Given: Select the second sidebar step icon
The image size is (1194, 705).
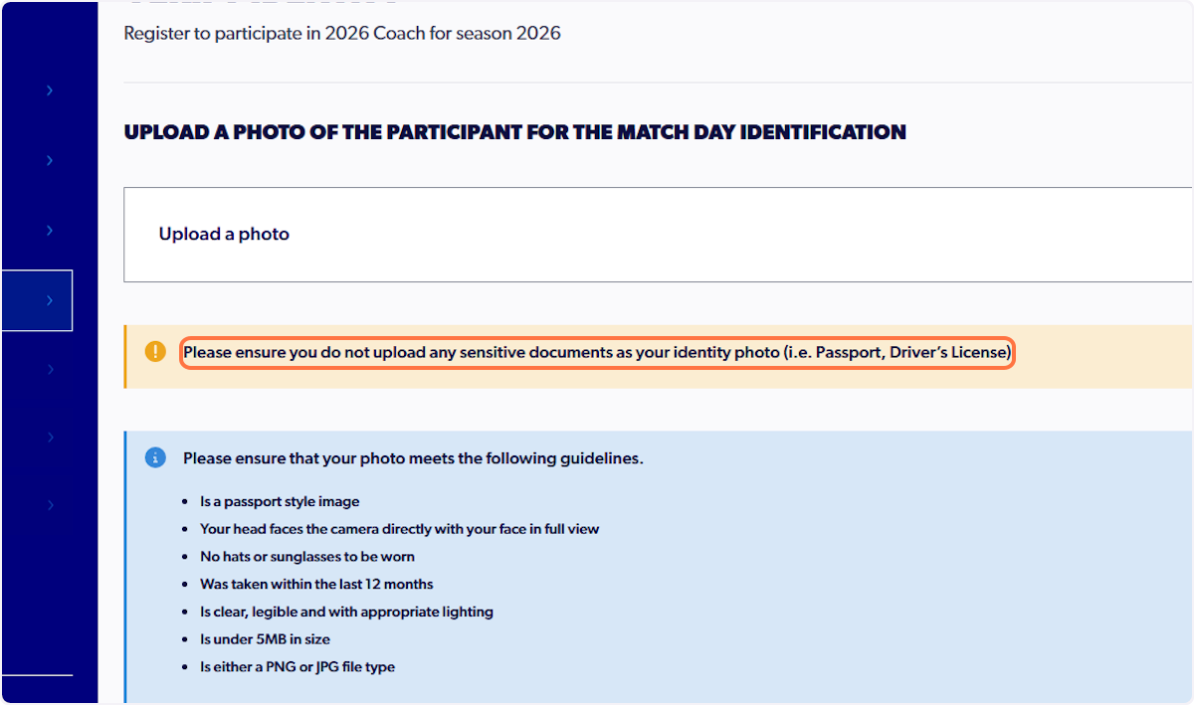Looking at the screenshot, I should coord(49,160).
